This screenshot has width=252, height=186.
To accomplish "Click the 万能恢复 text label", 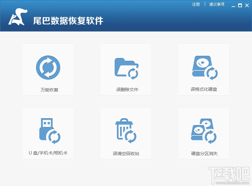I will [x=49, y=90].
